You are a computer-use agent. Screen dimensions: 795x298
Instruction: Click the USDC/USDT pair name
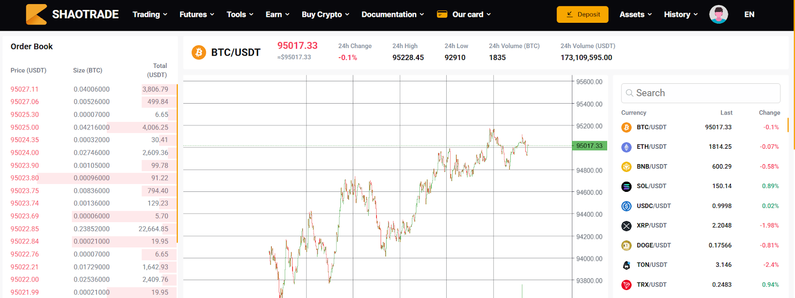click(x=654, y=206)
